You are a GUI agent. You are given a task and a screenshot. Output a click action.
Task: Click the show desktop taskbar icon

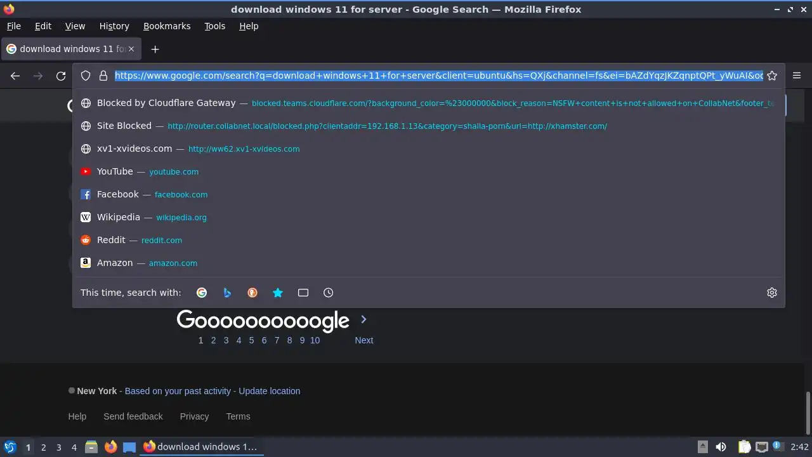[129, 447]
